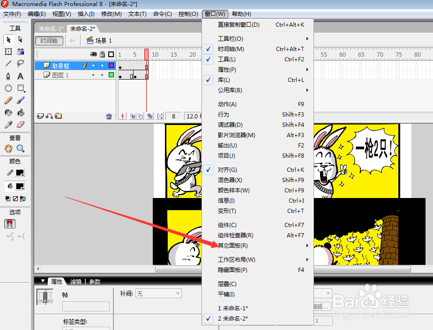Select the Lasso tool
The image size is (433, 330).
[21, 64]
